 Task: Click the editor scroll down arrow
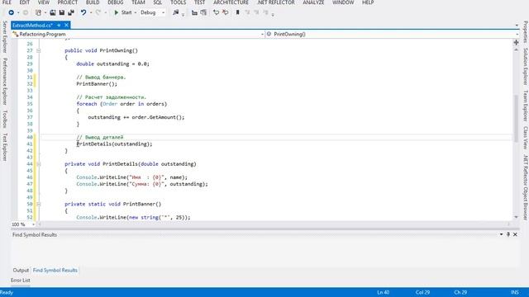pos(516,217)
